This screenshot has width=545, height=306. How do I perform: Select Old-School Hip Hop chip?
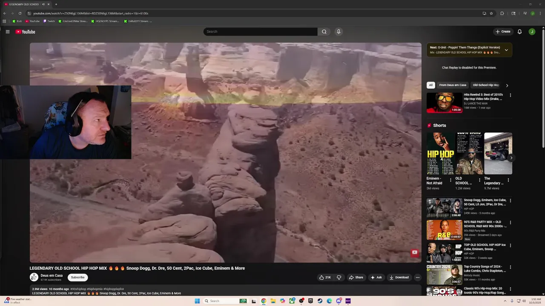click(x=486, y=85)
